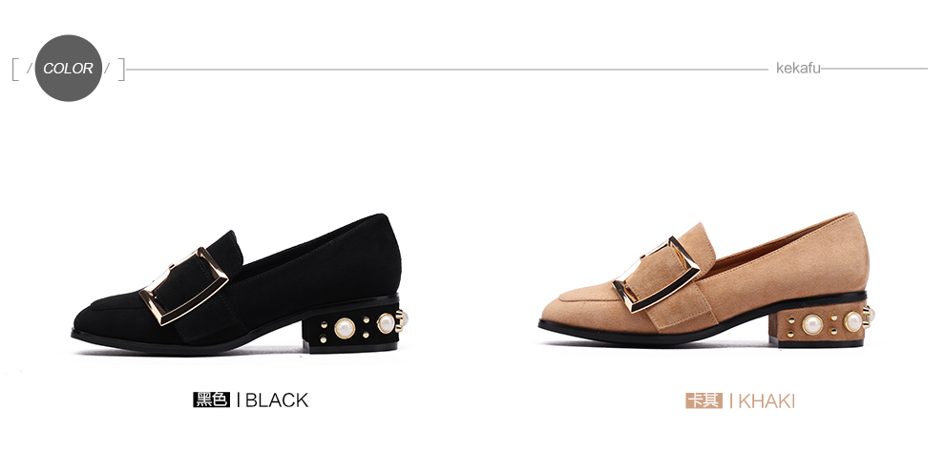Image resolution: width=945 pixels, height=451 pixels.
Task: Click the gold buckle on black shoe
Action: coord(184,286)
